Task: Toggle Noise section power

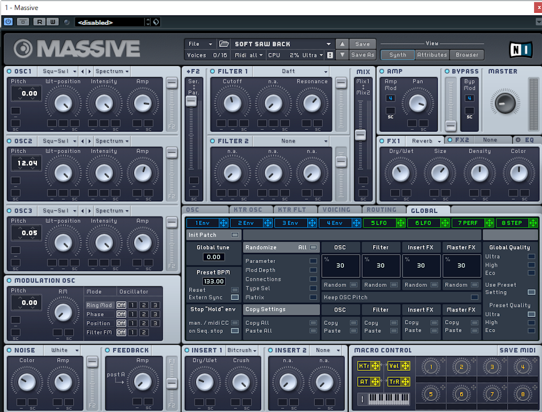Action: (x=10, y=350)
